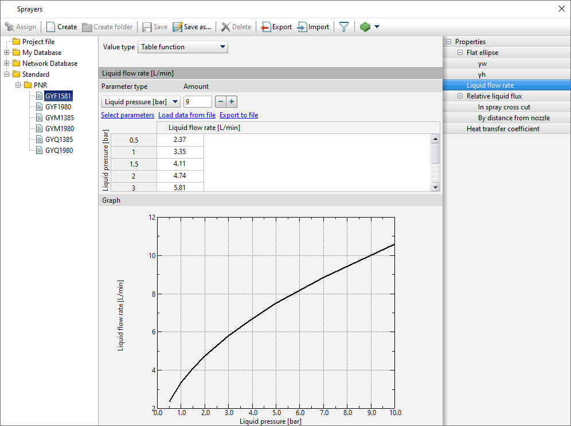Select the GYF1980 sprayer file
The height and width of the screenshot is (426, 571).
pyautogui.click(x=58, y=107)
